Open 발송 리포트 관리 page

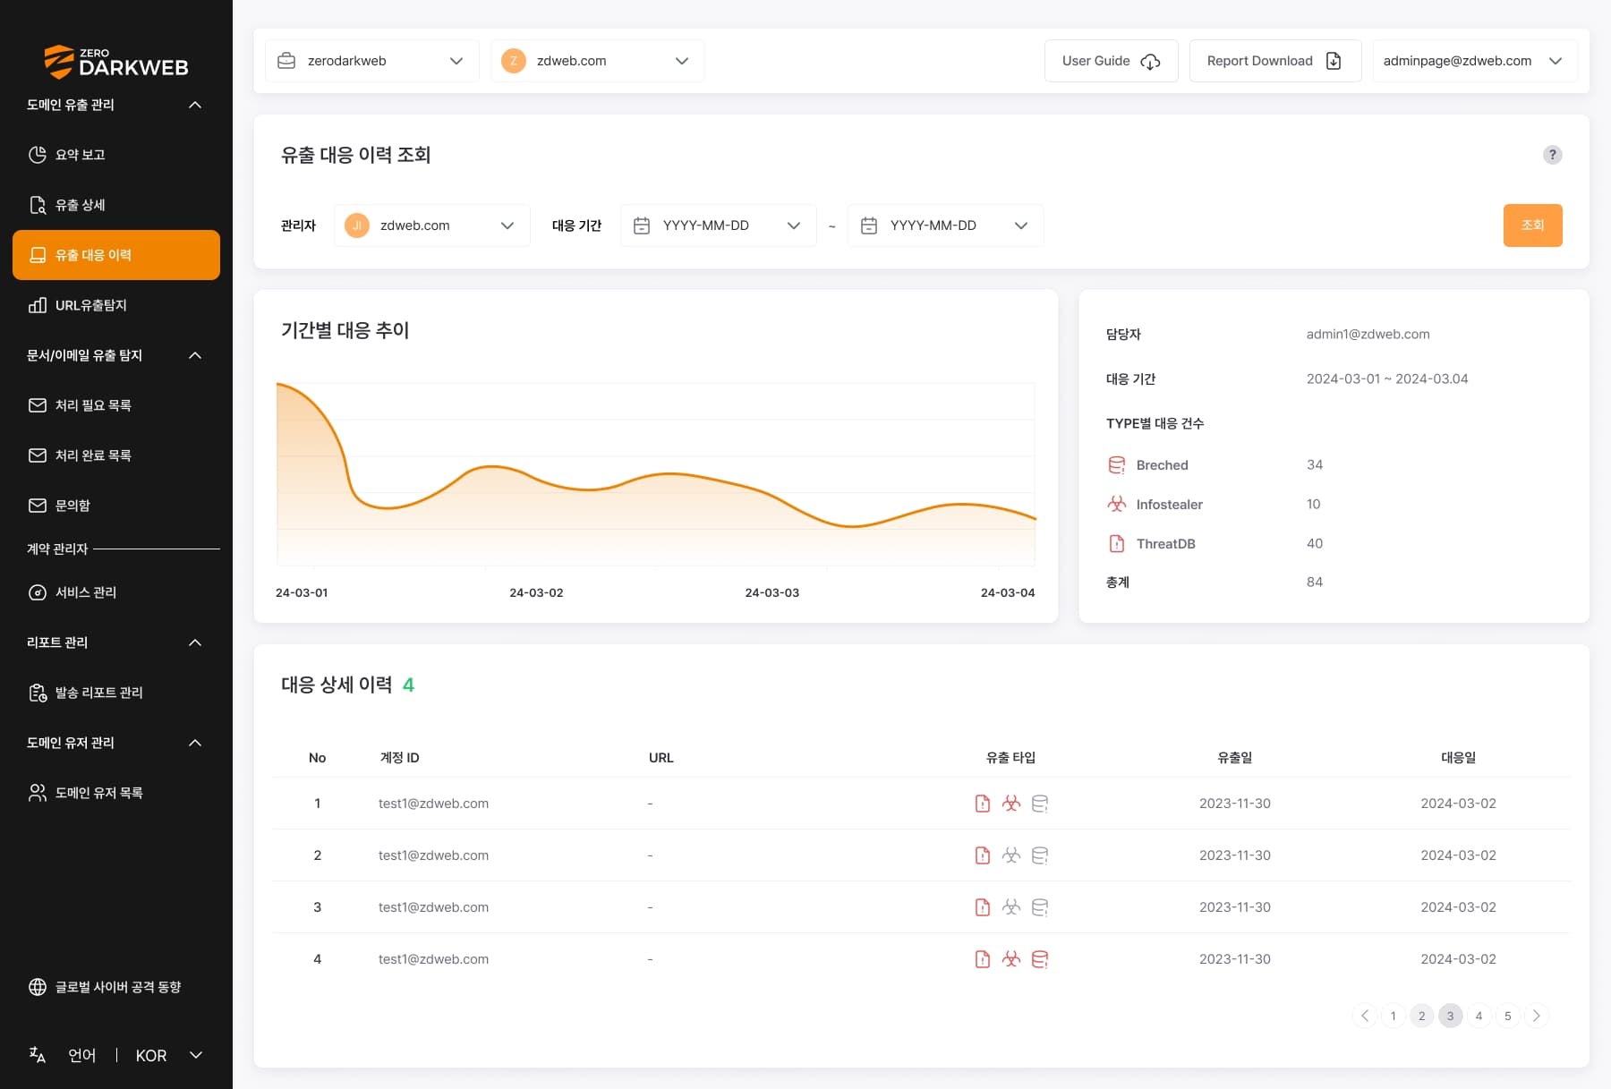116,693
